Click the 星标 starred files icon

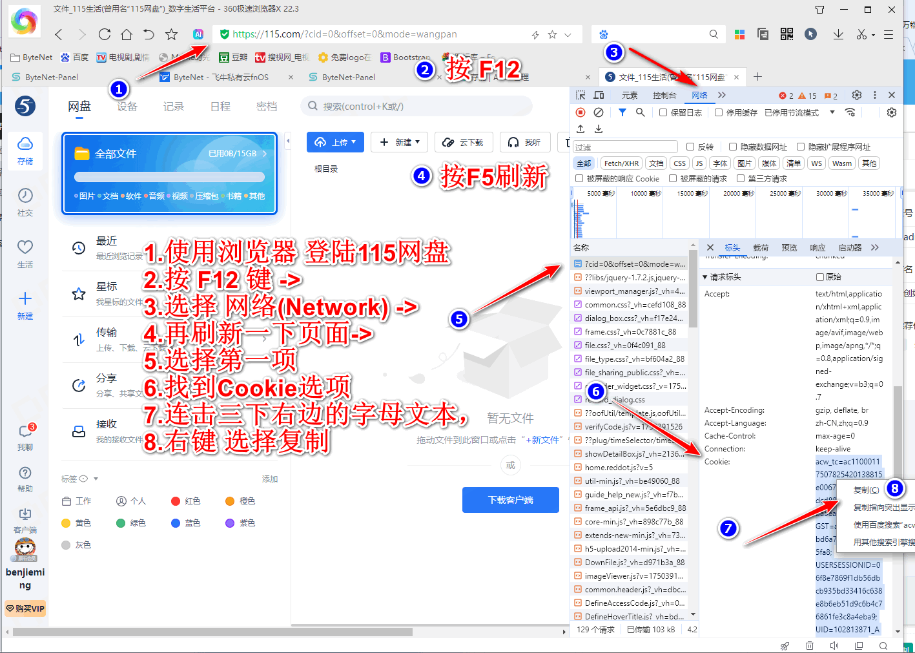click(79, 294)
